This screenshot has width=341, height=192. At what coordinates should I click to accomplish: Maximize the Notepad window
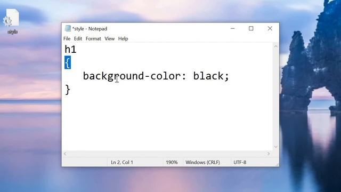[251, 28]
